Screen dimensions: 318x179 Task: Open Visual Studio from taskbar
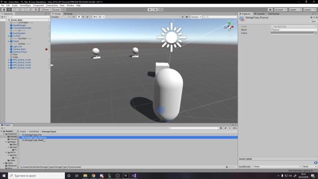tap(134, 176)
